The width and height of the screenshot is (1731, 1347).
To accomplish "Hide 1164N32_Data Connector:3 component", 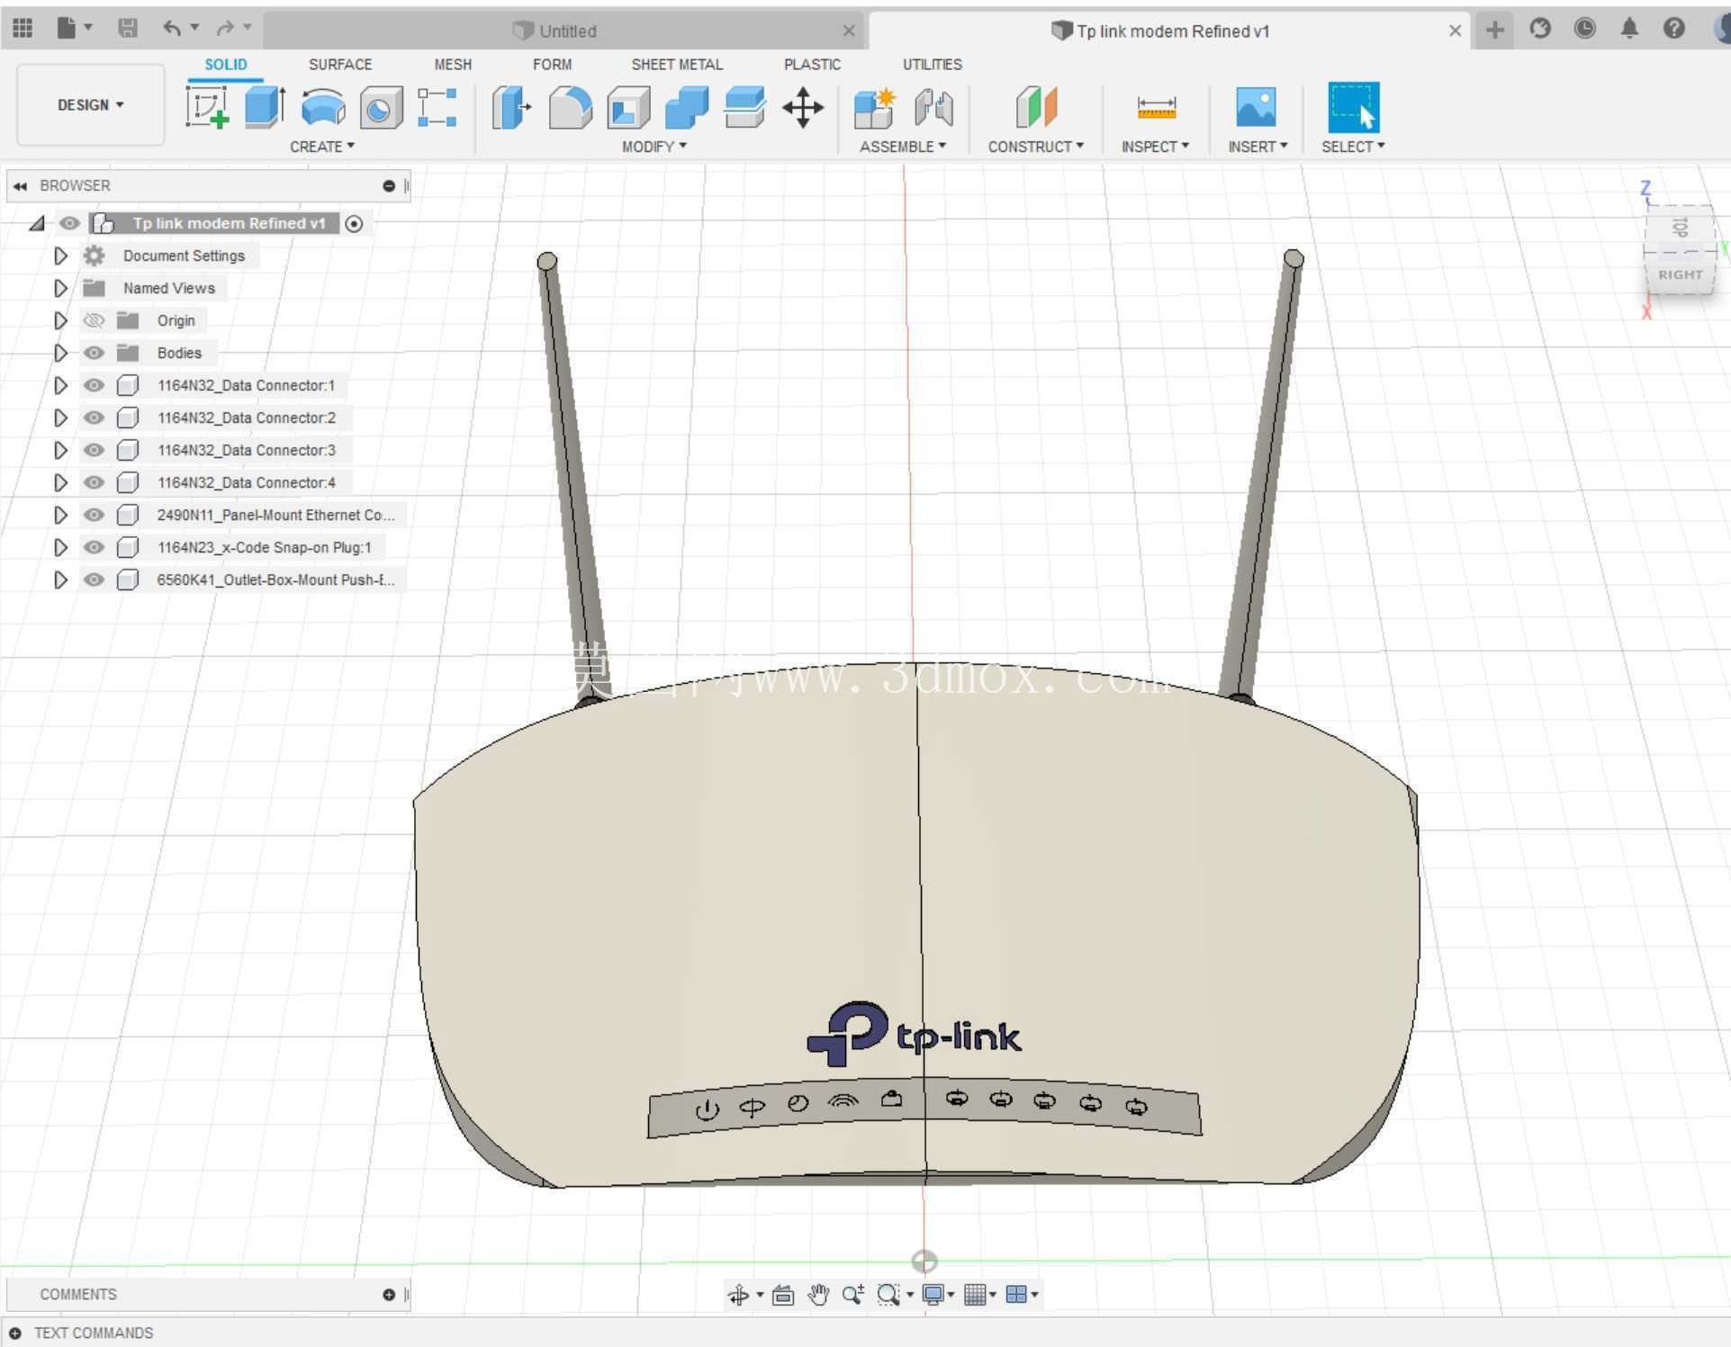I will (x=94, y=450).
